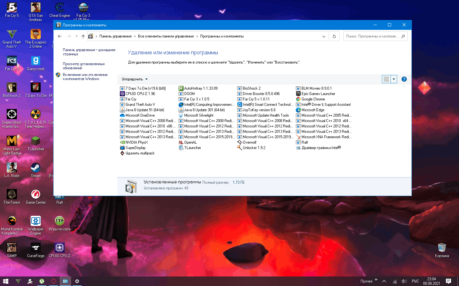Open Wallpaper Engine desktop shortcut
Viewport: 459px width, 286px height.
point(36,225)
